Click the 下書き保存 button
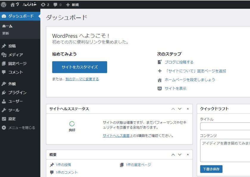The image size is (250, 177). 211,169
